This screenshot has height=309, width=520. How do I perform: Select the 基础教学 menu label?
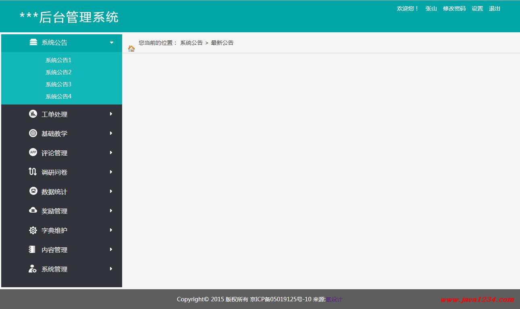54,134
